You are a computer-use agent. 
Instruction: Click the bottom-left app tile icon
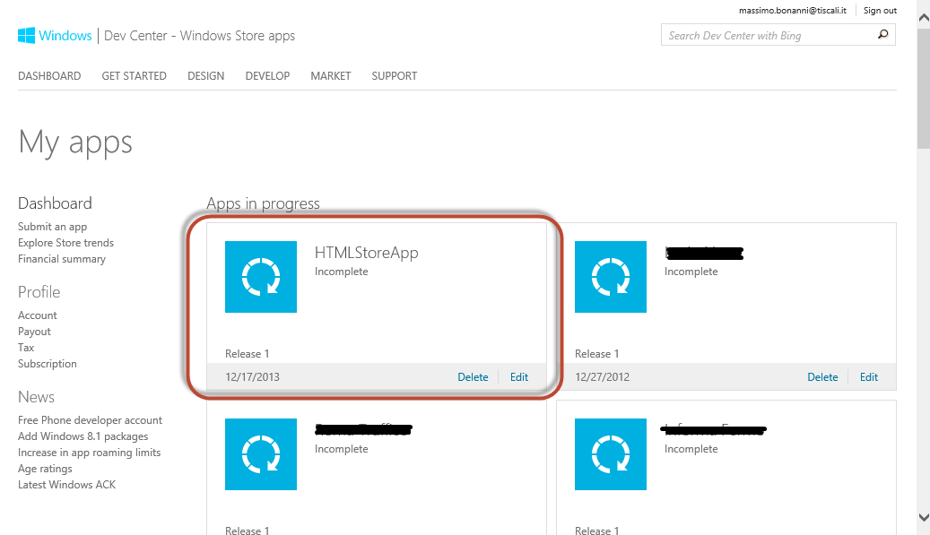(261, 454)
